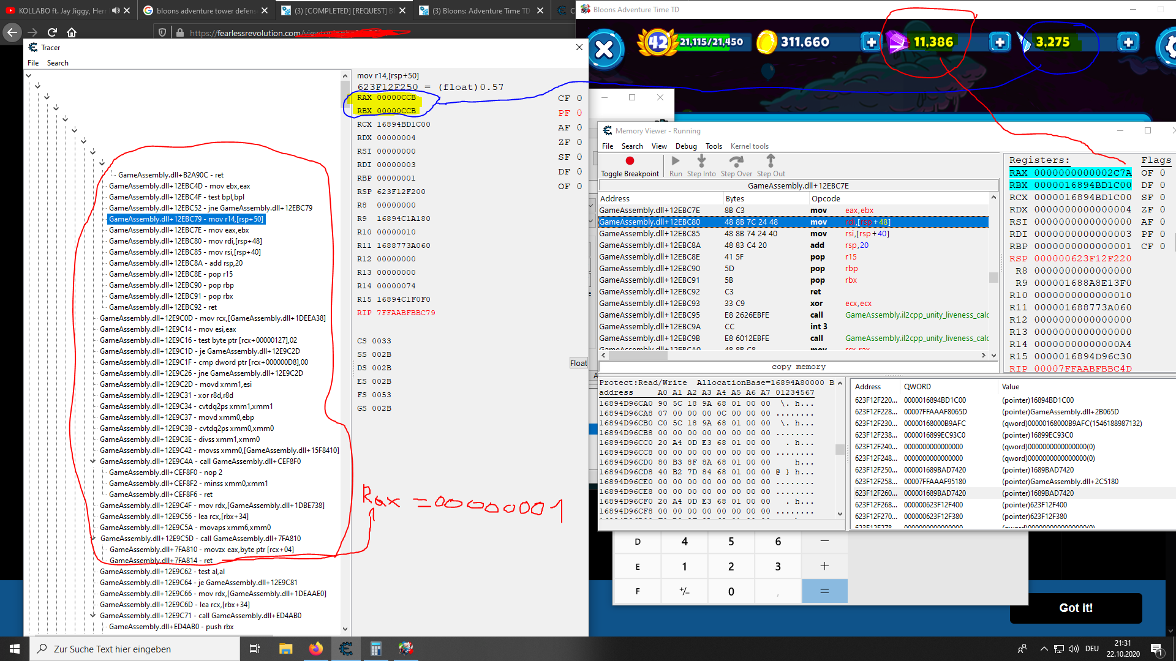This screenshot has height=661, width=1176.
Task: Click the blue X close button in game
Action: (x=605, y=50)
